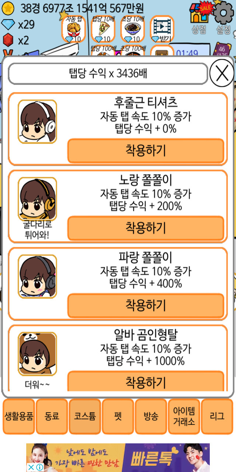Tap the gold coin currency icon

coord(8,8)
